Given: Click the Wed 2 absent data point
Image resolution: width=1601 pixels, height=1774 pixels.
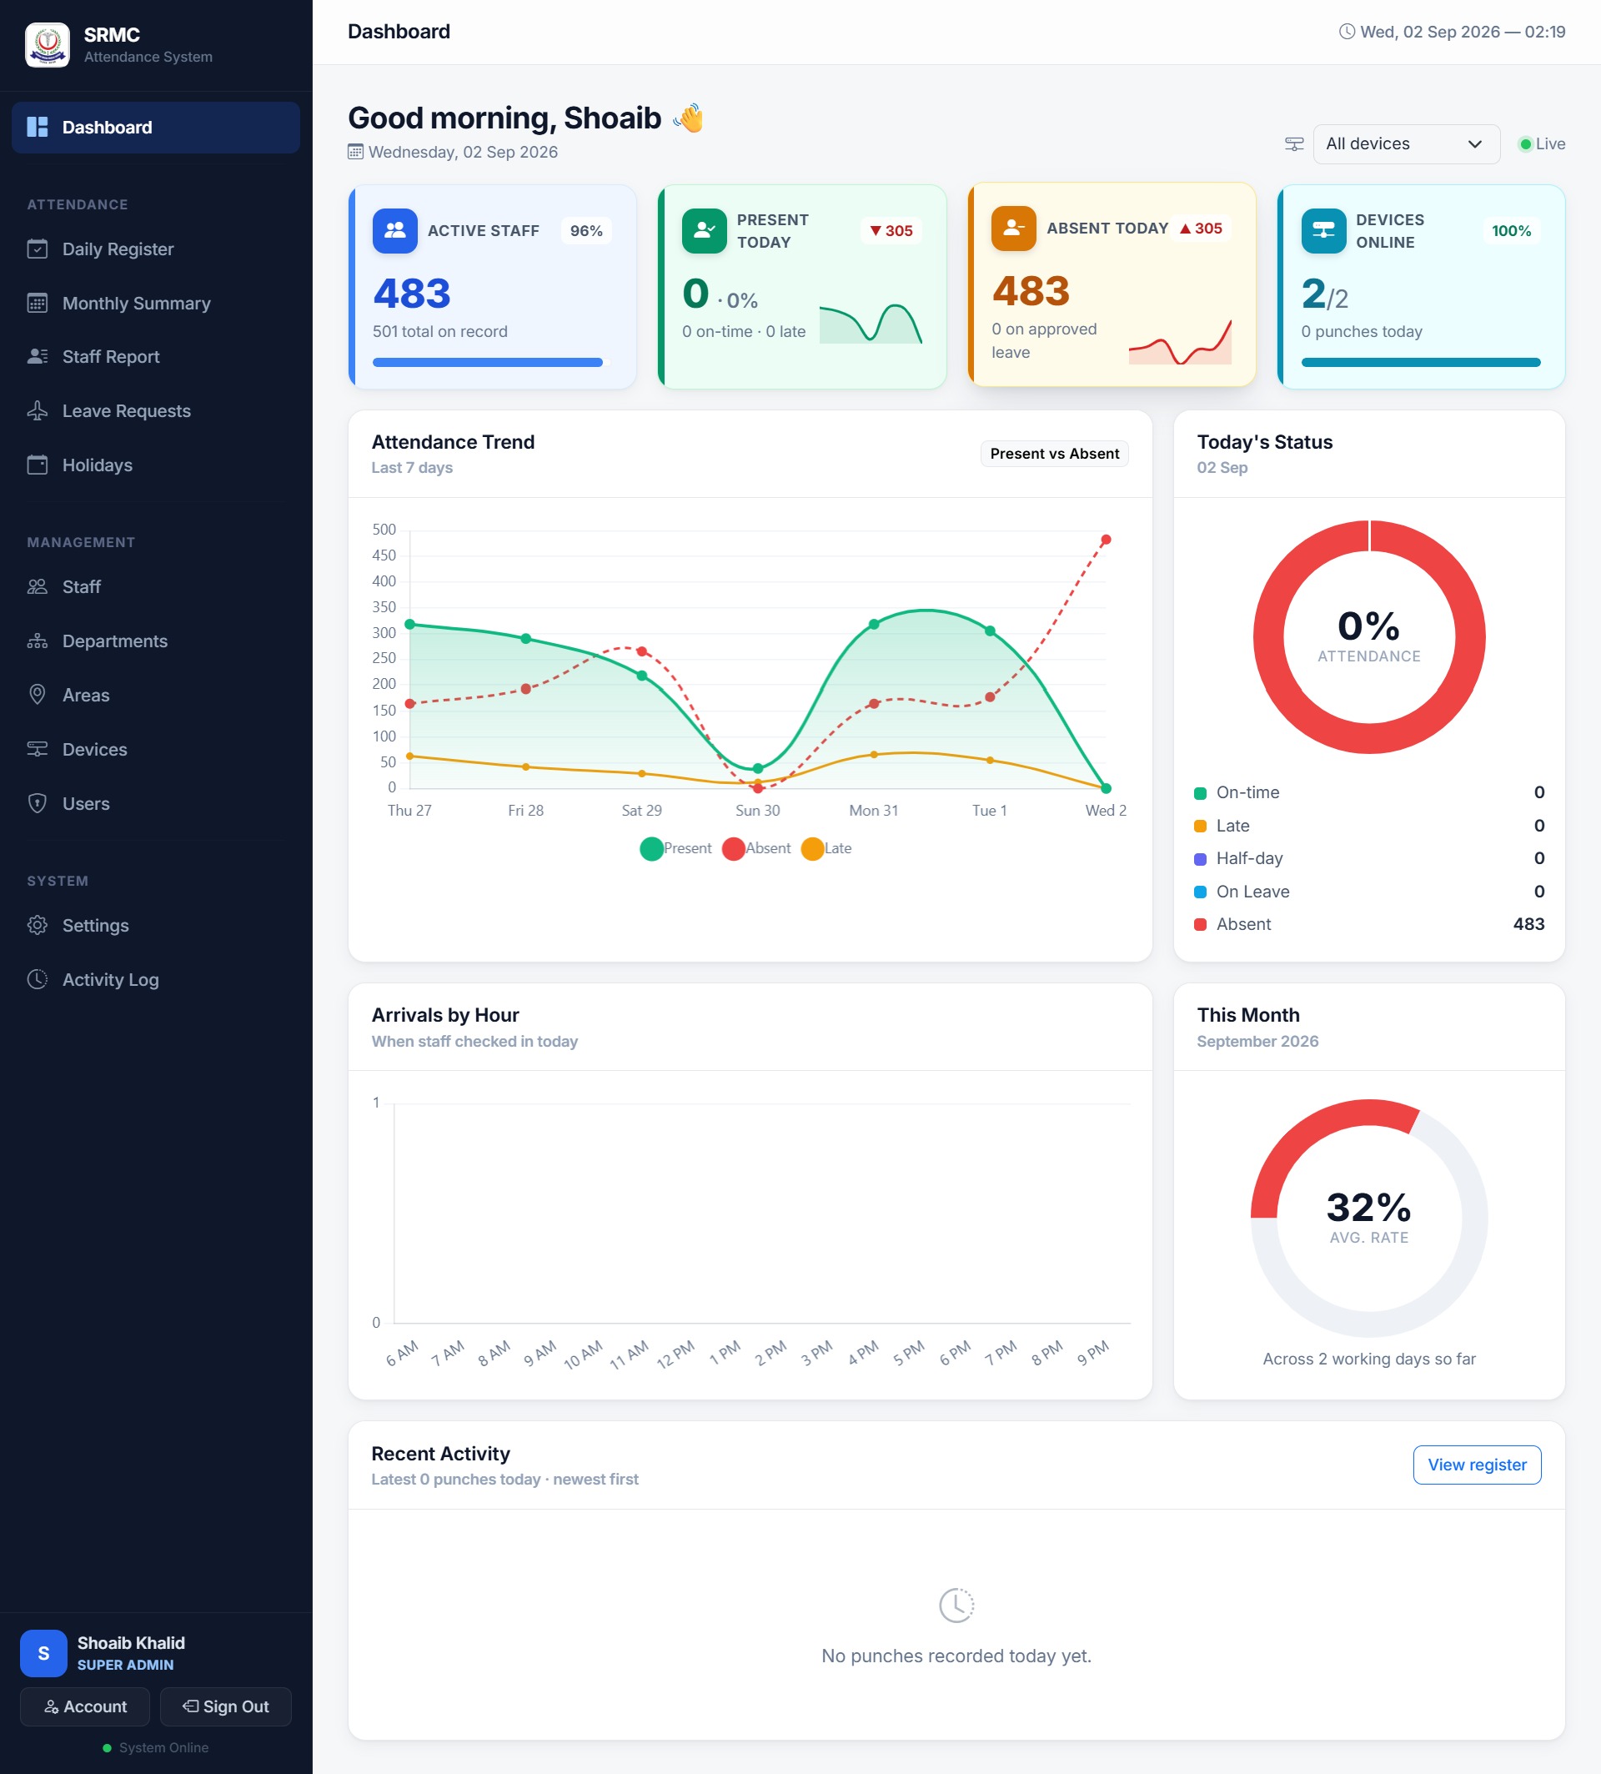Looking at the screenshot, I should tap(1106, 540).
